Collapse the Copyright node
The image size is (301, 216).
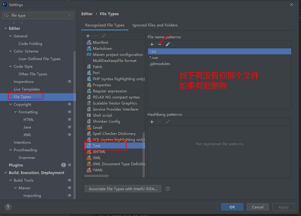(x=10, y=105)
